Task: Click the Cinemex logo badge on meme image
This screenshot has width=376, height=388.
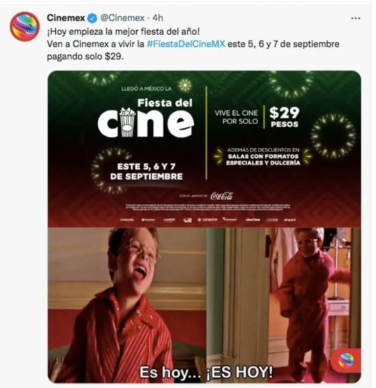Action: click(x=347, y=360)
